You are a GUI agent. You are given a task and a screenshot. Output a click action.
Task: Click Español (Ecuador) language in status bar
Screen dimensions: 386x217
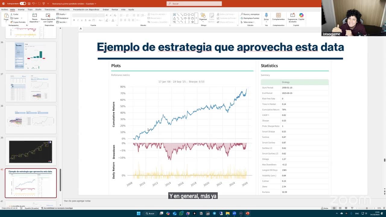(32, 208)
